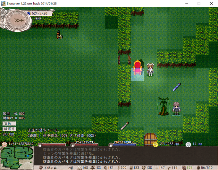
Task: Click the platinum coin icon next to pp
Action: click(x=188, y=144)
